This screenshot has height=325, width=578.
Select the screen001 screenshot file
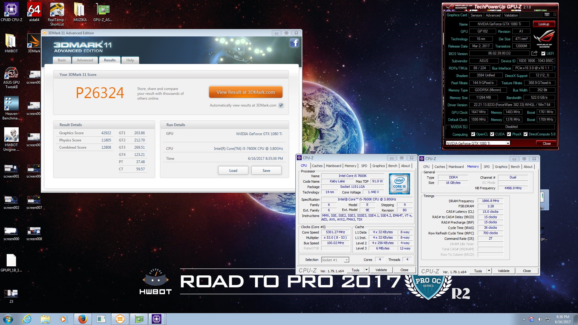point(11,171)
